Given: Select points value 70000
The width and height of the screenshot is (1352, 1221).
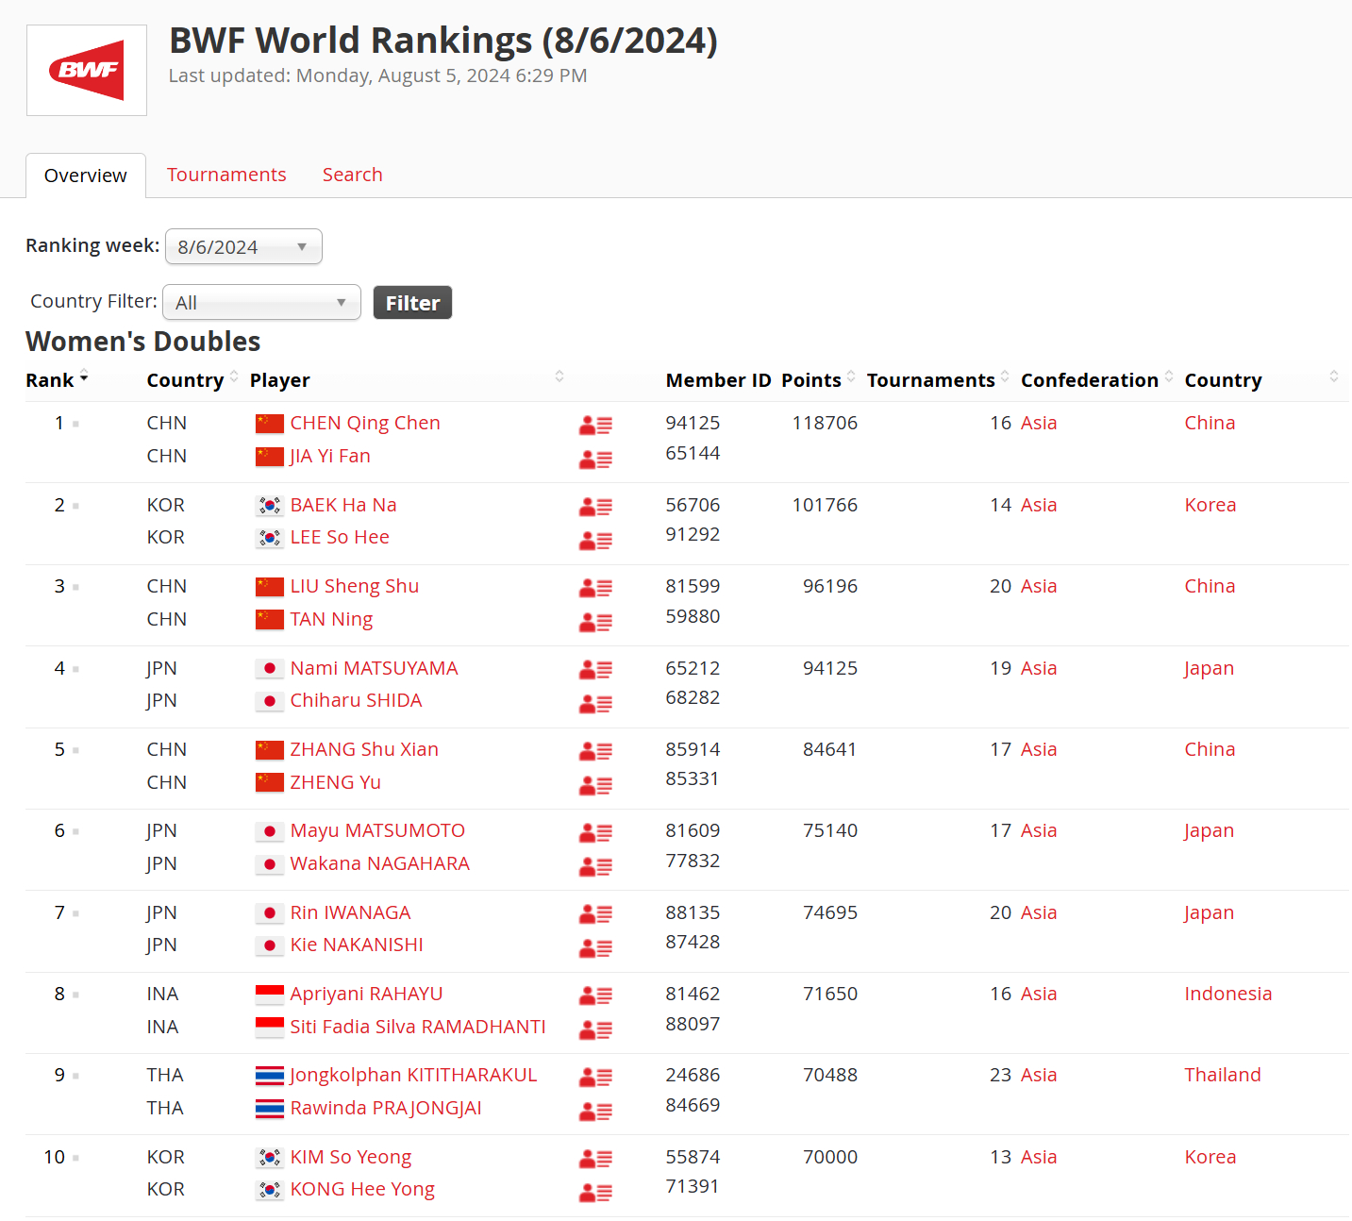Looking at the screenshot, I should (x=830, y=1157).
